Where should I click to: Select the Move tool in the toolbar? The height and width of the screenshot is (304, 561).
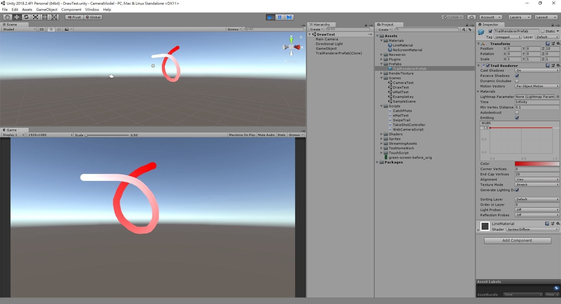tap(17, 17)
